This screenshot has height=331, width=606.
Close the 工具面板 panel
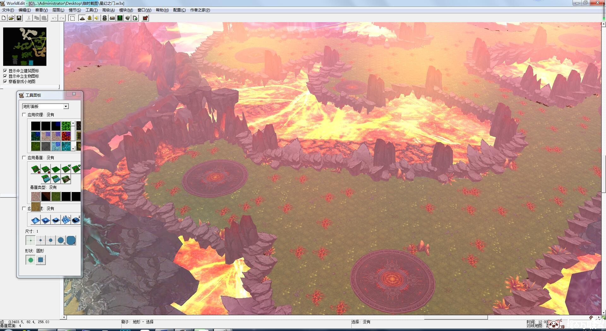click(x=74, y=94)
